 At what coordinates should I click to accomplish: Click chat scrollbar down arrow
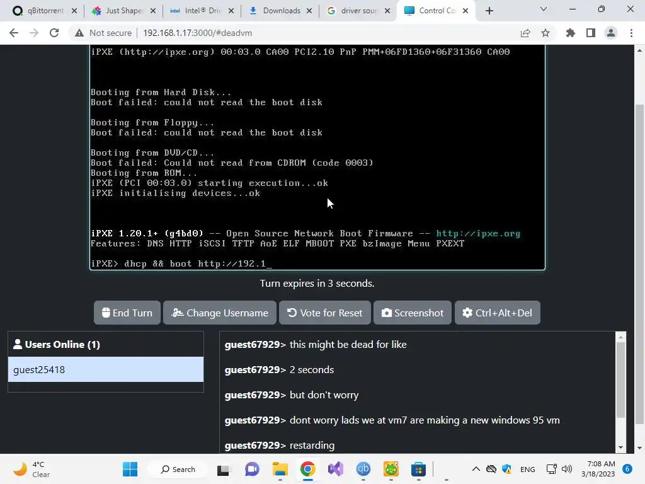click(620, 447)
